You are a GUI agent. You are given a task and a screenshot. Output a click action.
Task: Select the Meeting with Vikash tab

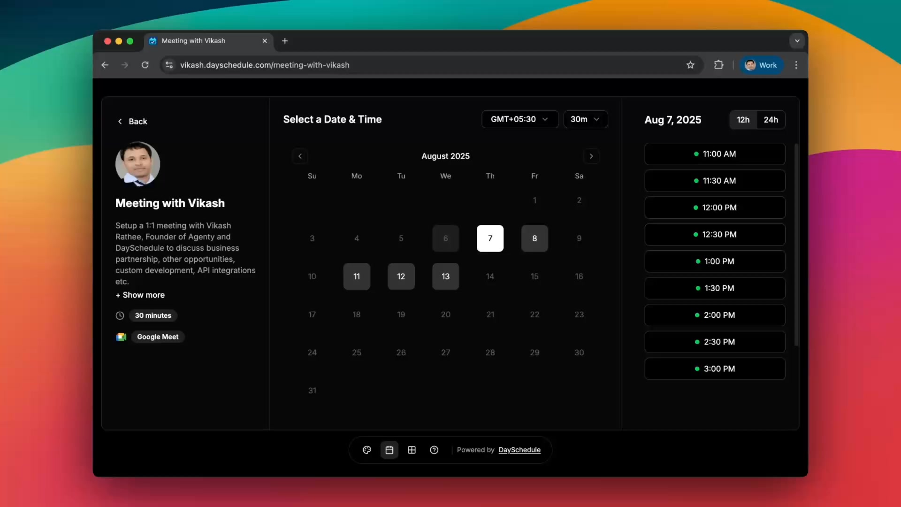(208, 41)
